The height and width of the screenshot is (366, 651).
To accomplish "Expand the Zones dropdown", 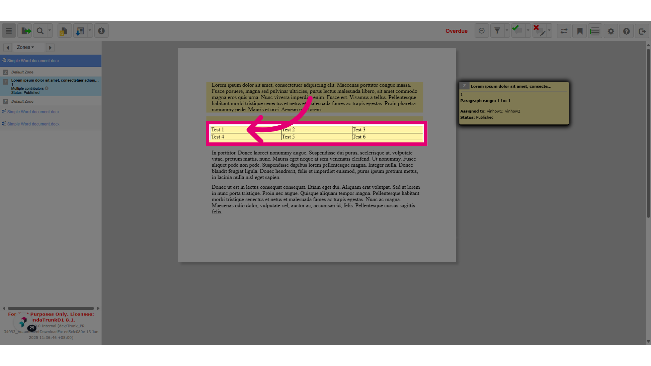I will pos(25,47).
